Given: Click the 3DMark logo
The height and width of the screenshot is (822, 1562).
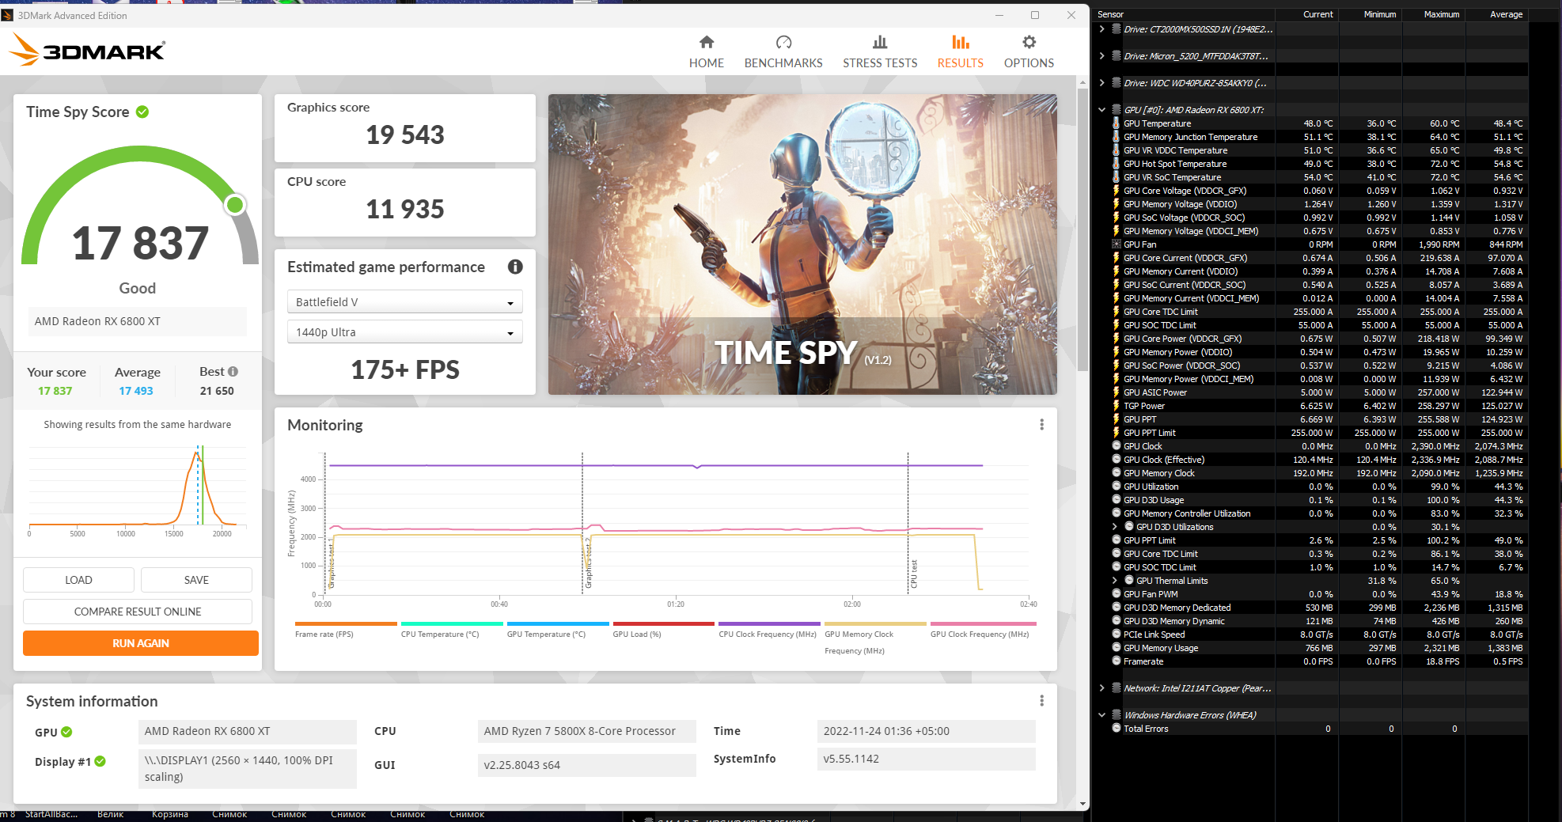Looking at the screenshot, I should pyautogui.click(x=87, y=50).
